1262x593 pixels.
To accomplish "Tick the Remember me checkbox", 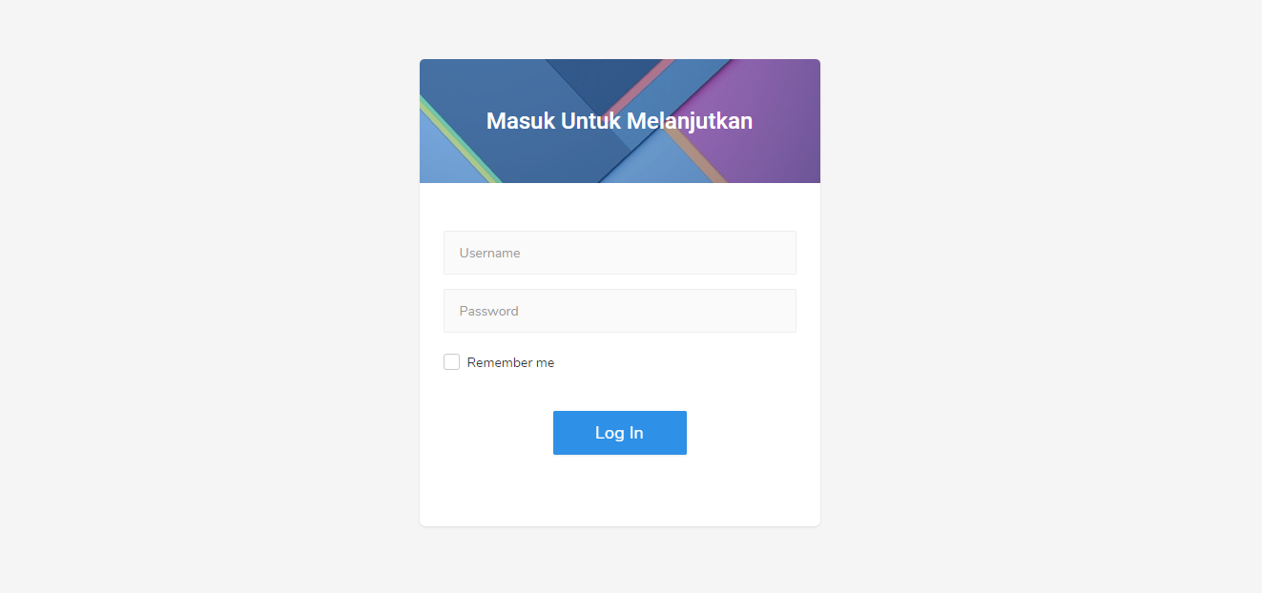I will pos(451,362).
